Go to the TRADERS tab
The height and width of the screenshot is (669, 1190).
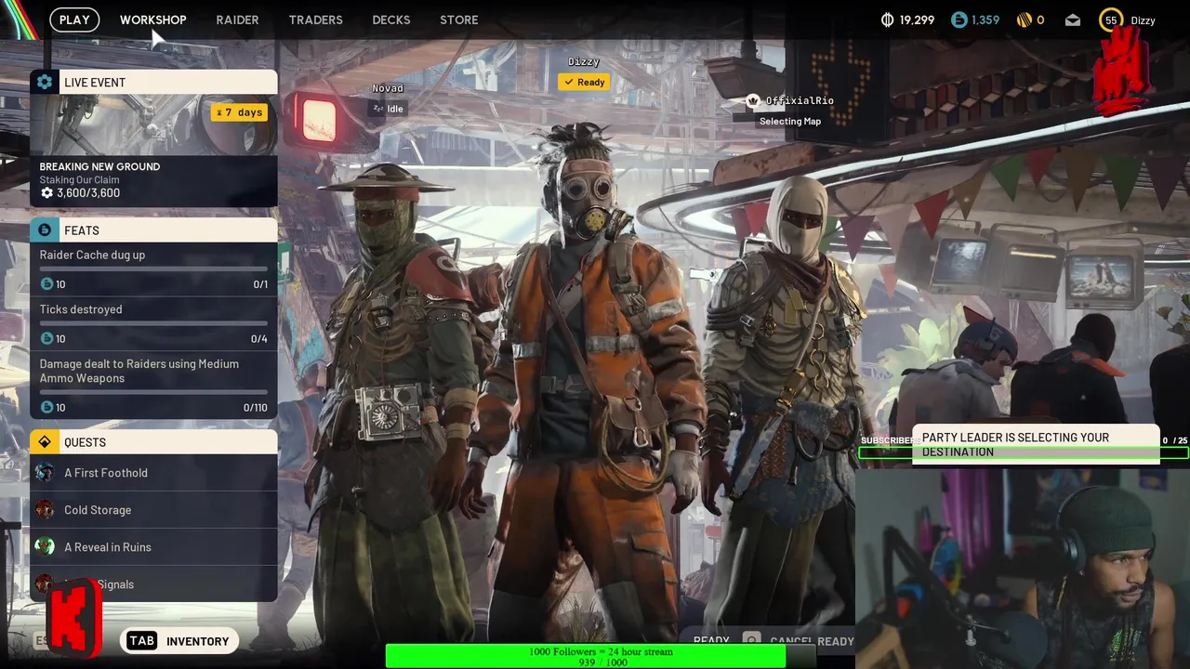click(x=315, y=20)
